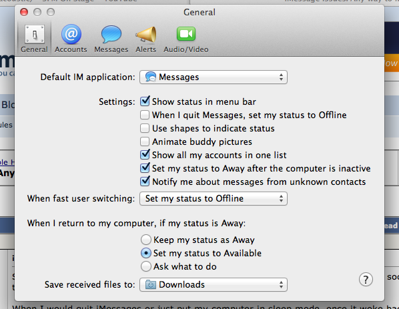Enable set status to Offline on quit
The width and height of the screenshot is (399, 309).
pos(145,115)
